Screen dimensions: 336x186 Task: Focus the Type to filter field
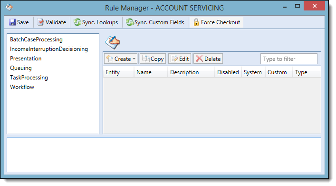[x=289, y=59]
